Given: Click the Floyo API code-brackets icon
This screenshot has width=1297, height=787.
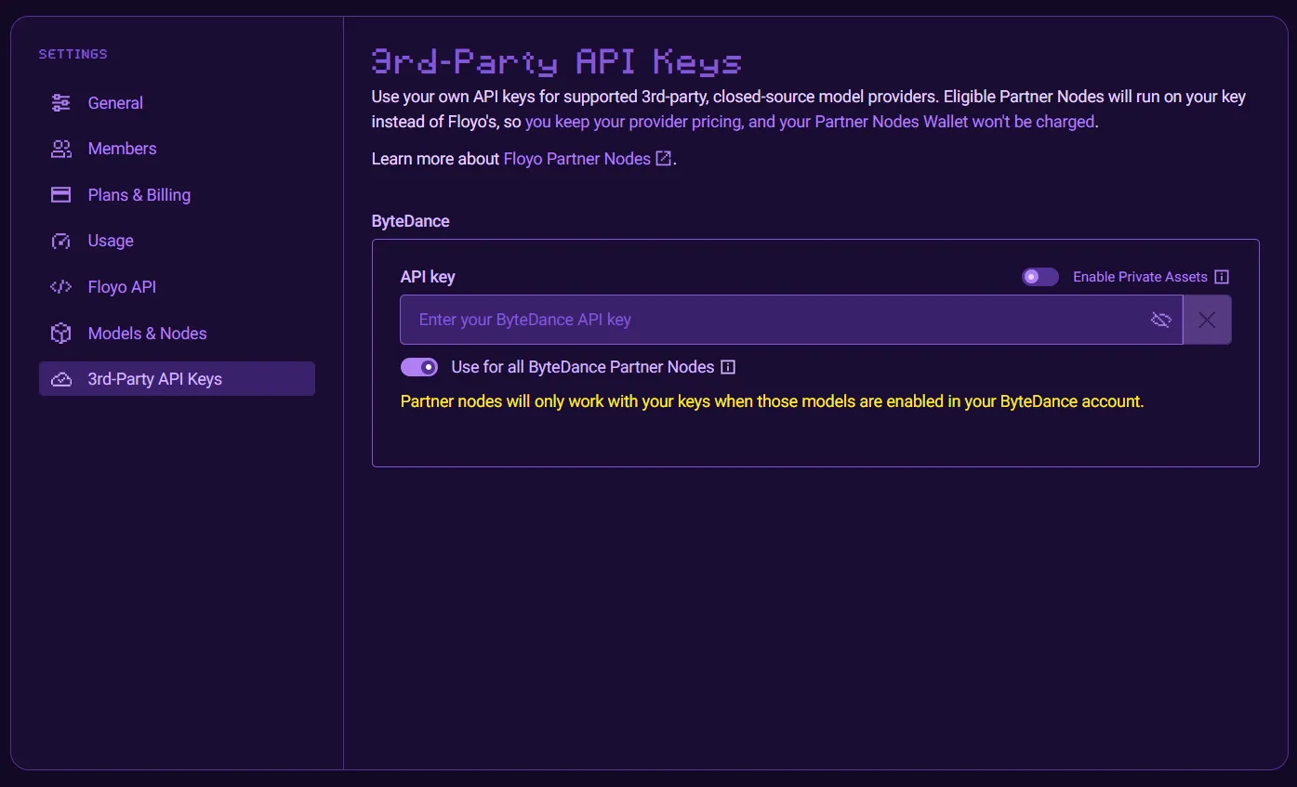Looking at the screenshot, I should tap(61, 287).
